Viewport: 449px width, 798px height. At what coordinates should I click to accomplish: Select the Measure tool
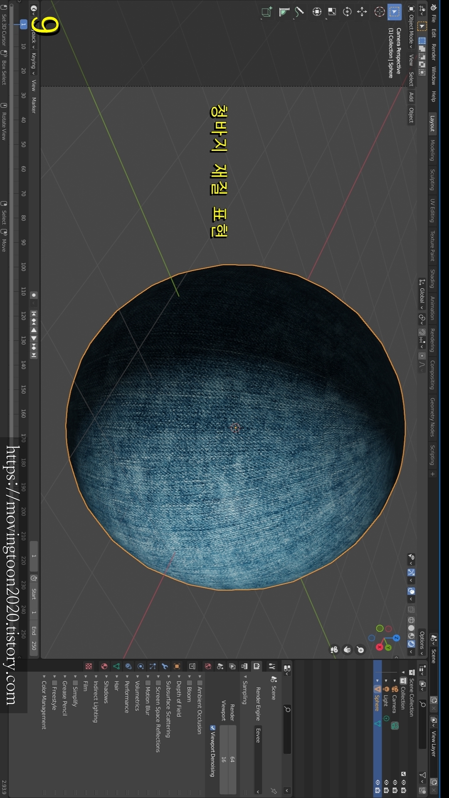coord(284,12)
